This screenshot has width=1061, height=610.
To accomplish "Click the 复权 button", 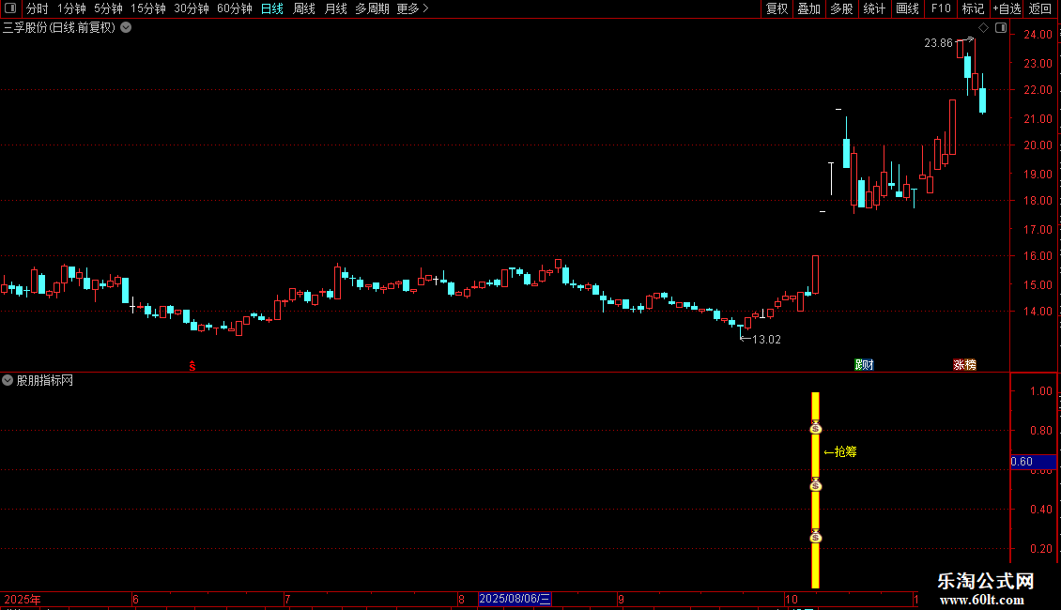I will point(777,8).
